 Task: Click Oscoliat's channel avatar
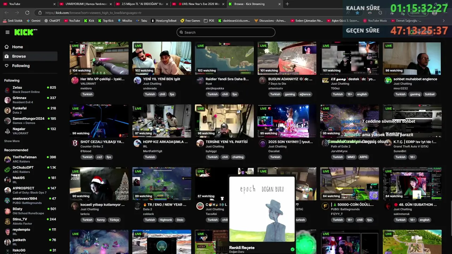coord(262,143)
